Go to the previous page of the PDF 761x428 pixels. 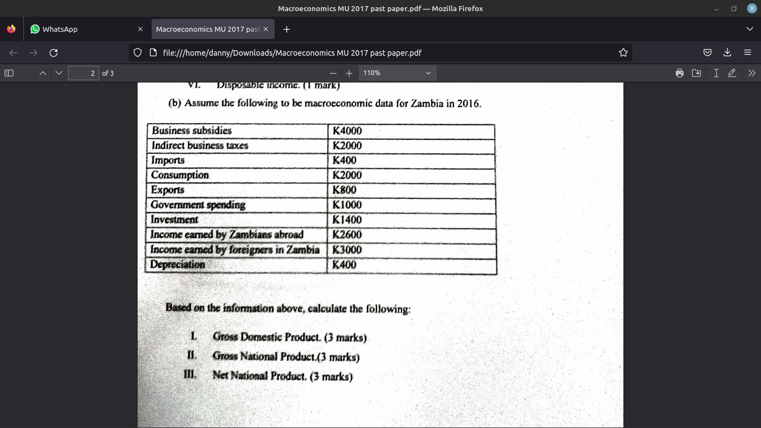click(x=42, y=72)
